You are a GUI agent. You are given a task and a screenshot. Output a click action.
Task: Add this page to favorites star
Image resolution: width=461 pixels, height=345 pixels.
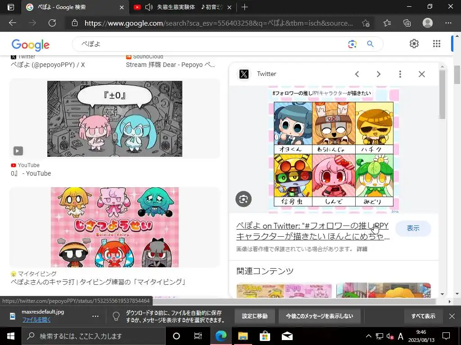click(366, 23)
